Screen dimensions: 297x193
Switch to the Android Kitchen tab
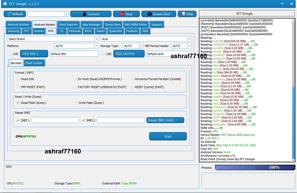tap(18, 25)
